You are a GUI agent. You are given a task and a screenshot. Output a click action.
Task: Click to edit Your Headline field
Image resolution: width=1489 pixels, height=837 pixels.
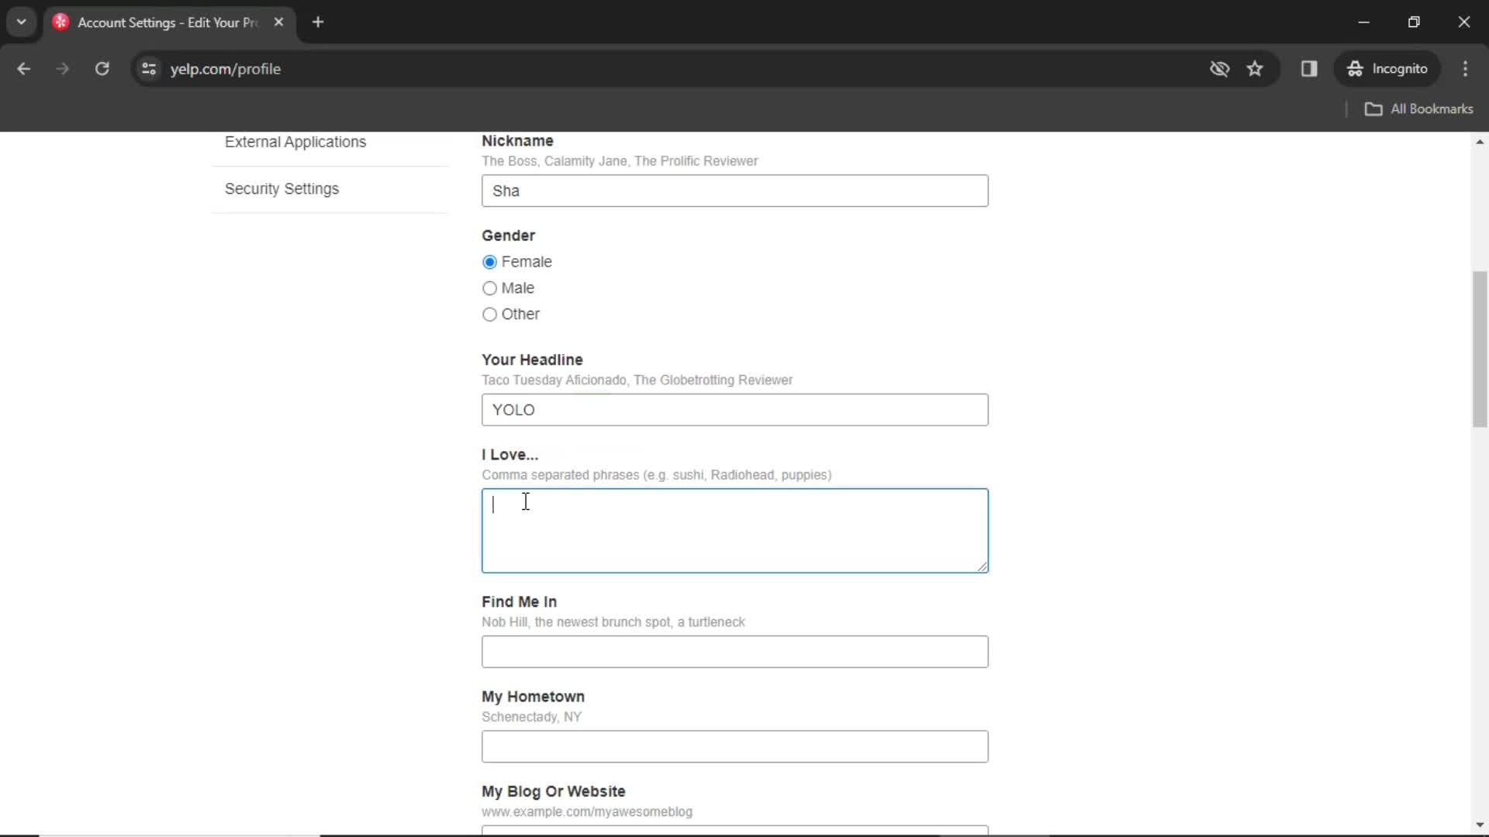pos(734,410)
